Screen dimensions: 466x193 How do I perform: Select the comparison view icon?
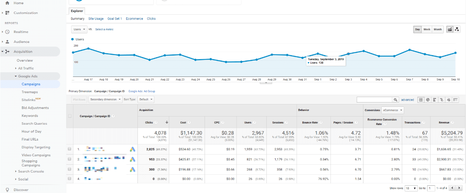pos(442,100)
